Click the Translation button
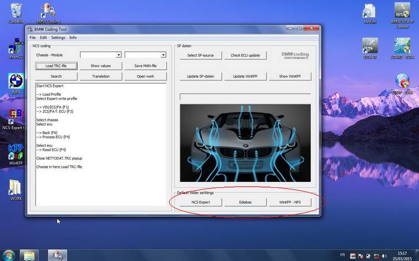The height and width of the screenshot is (261, 419). [x=101, y=76]
